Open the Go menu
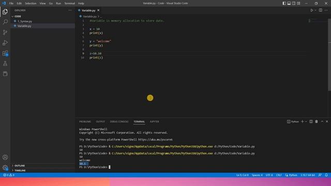 [51, 4]
